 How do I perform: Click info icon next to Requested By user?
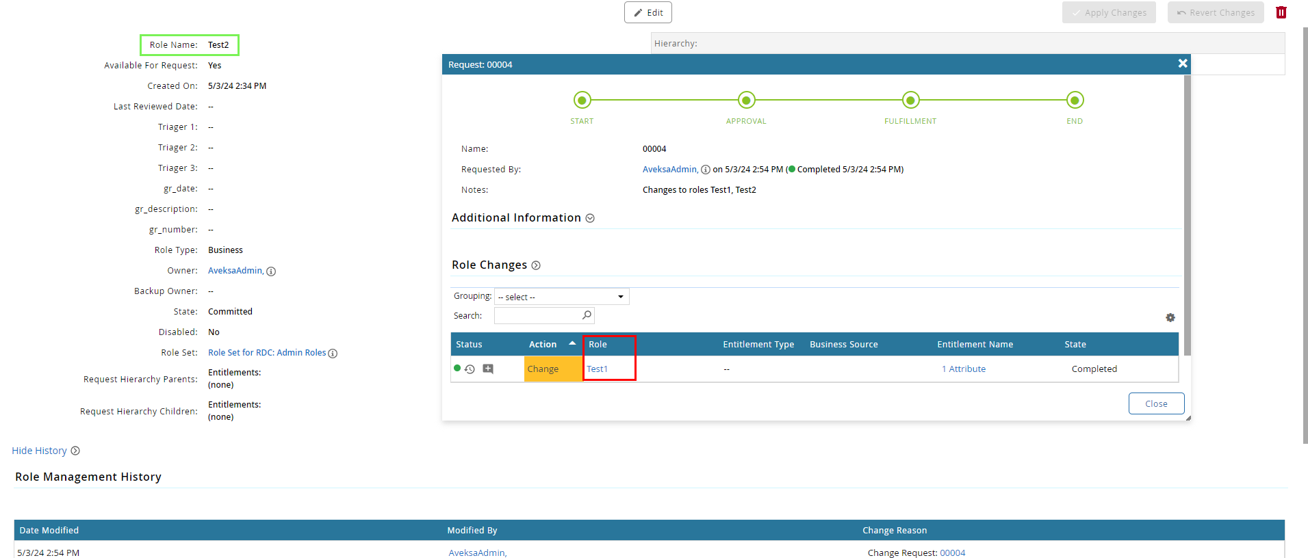[705, 170]
